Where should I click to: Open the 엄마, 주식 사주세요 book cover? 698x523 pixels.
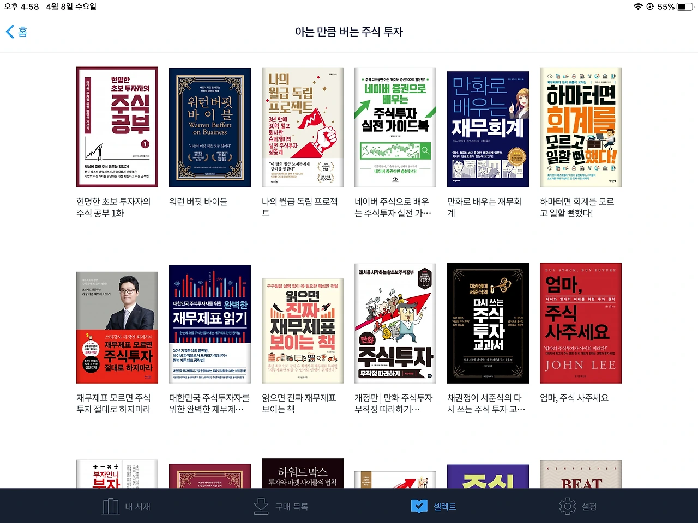[581, 323]
